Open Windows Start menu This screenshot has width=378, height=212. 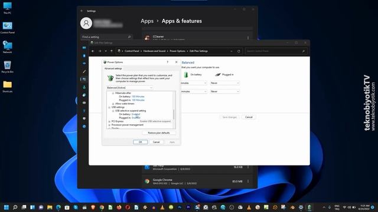click(6, 207)
